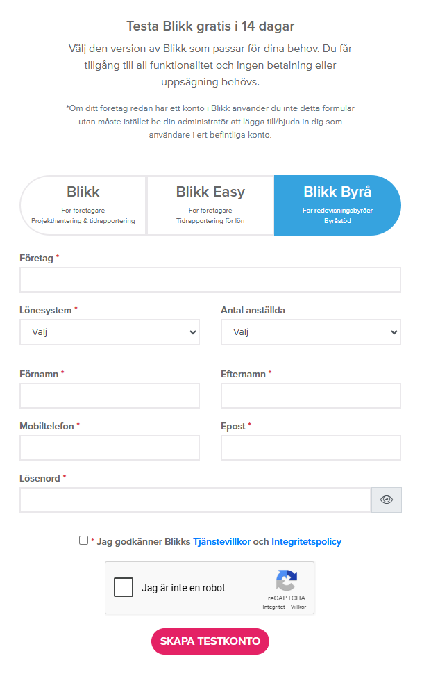The height and width of the screenshot is (681, 422).
Task: Open the Lönesystem dropdown
Action: [110, 332]
